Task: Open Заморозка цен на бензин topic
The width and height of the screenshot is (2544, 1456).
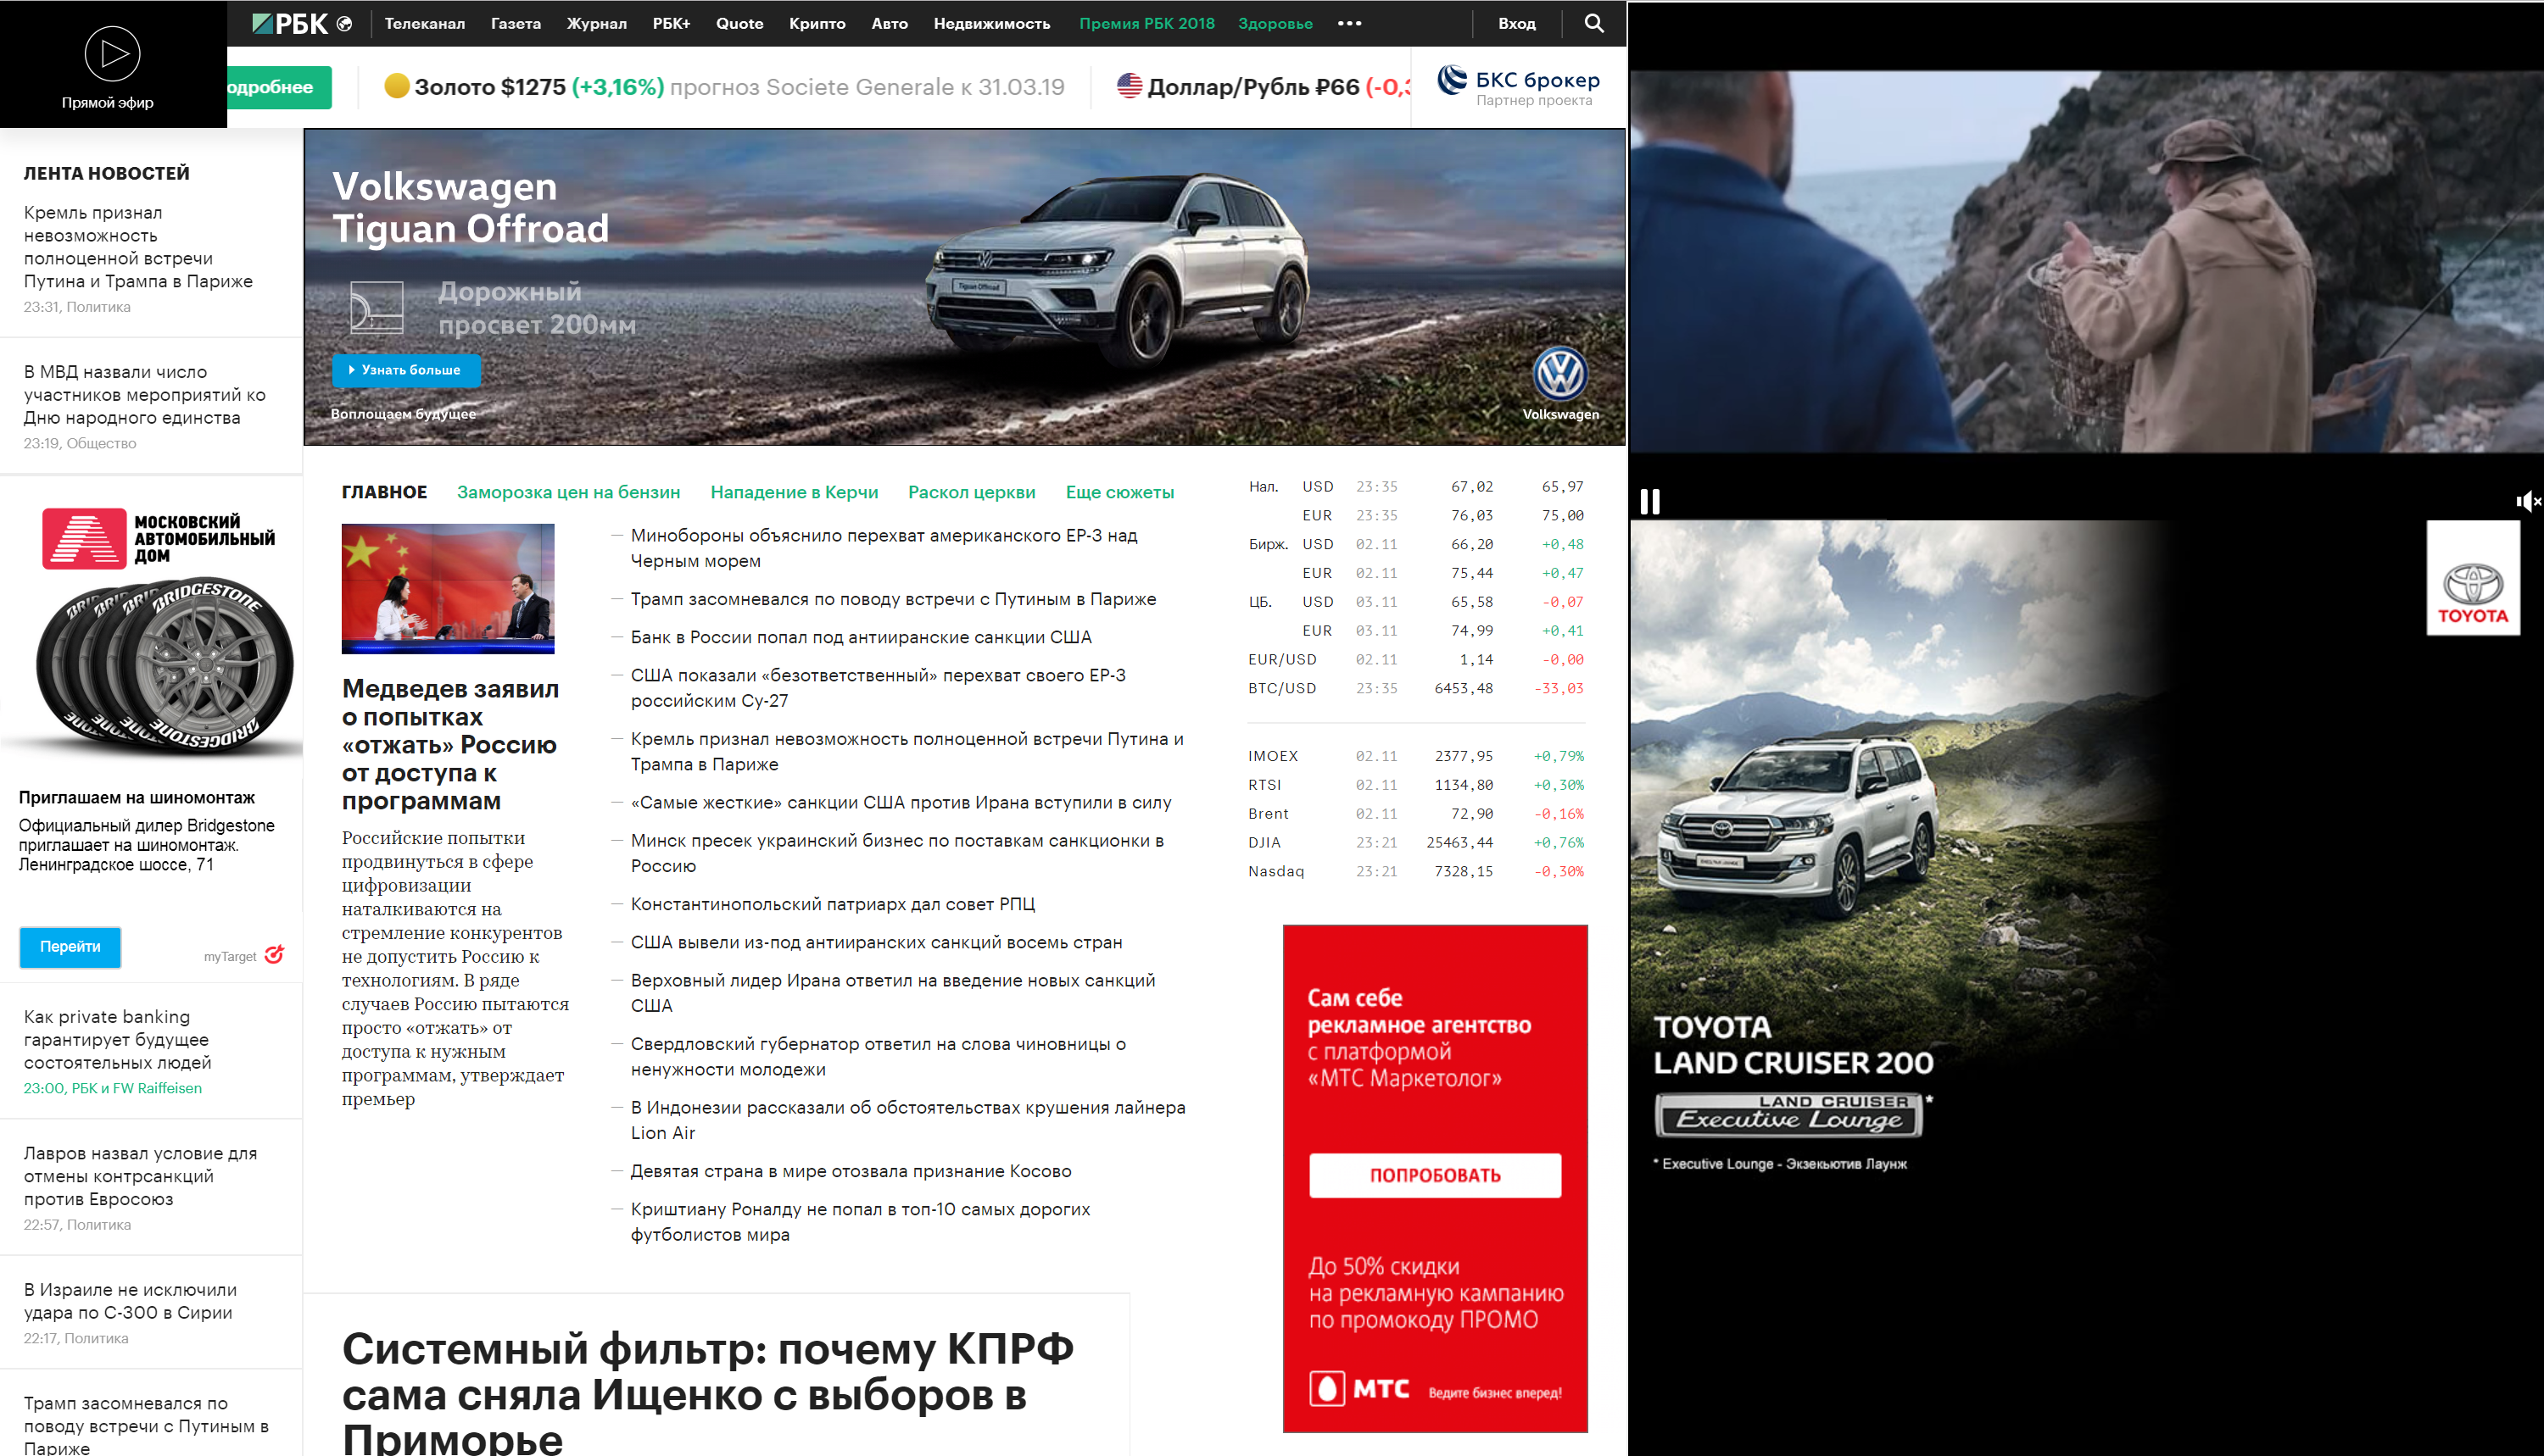Action: click(568, 492)
